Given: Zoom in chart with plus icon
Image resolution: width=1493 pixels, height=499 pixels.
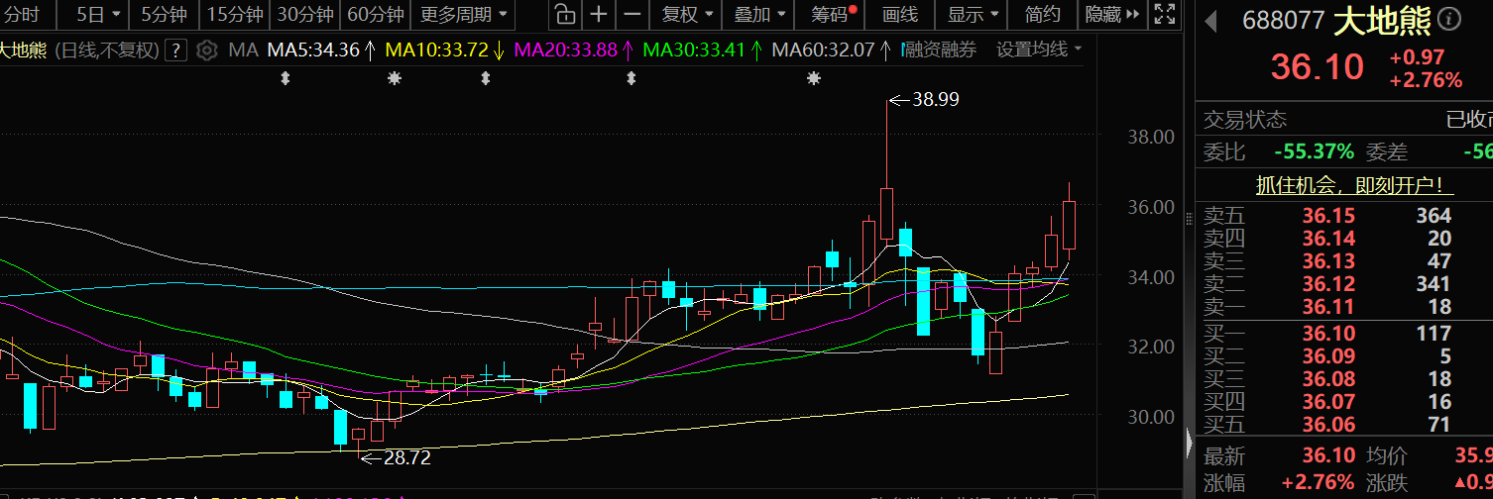Looking at the screenshot, I should (x=598, y=14).
